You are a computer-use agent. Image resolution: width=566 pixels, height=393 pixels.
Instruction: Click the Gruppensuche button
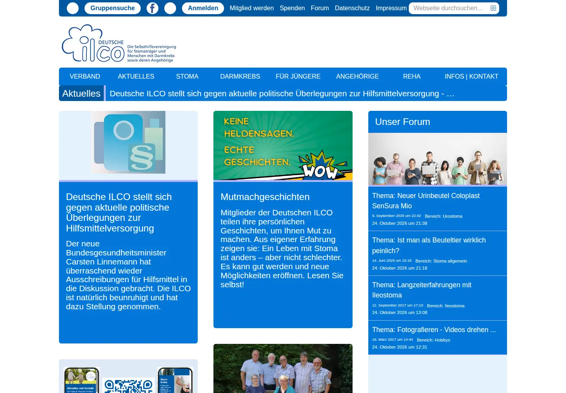coord(112,8)
